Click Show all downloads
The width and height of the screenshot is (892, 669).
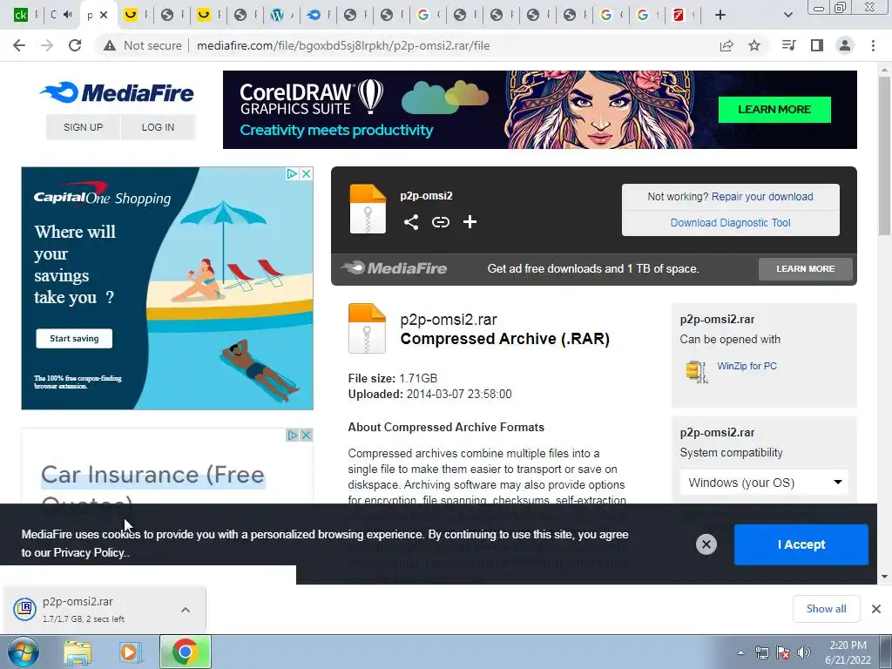point(826,609)
